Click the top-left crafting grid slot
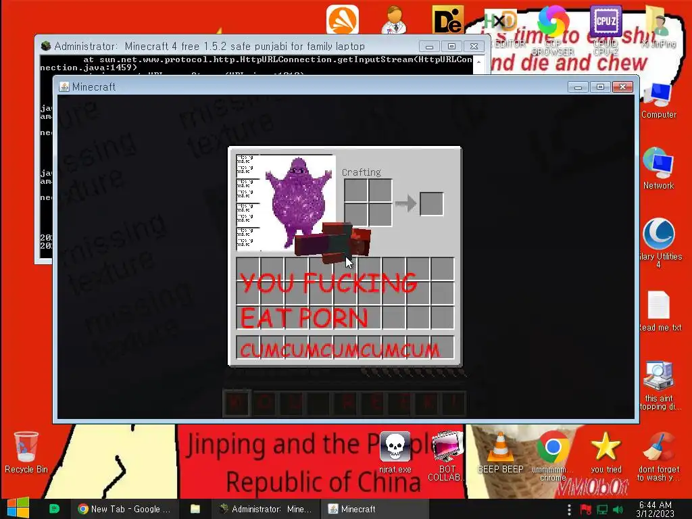692x519 pixels. coord(355,191)
